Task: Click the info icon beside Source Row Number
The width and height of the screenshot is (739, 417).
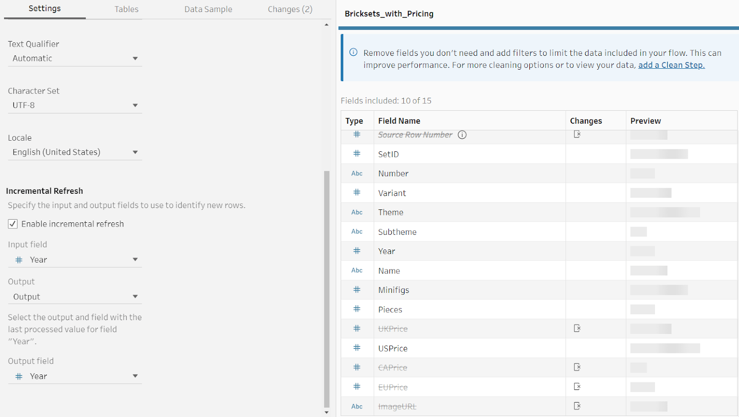Action: pyautogui.click(x=462, y=135)
